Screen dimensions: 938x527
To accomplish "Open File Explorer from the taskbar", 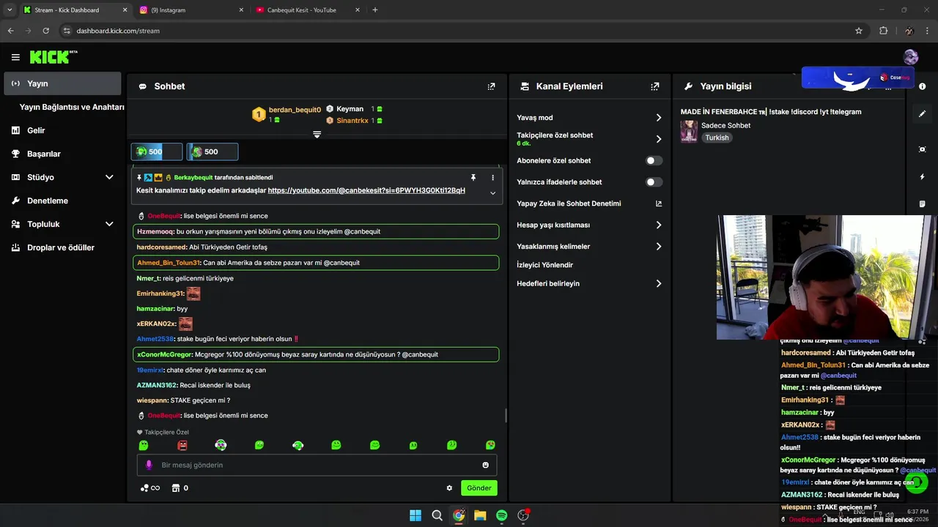I will 480,515.
